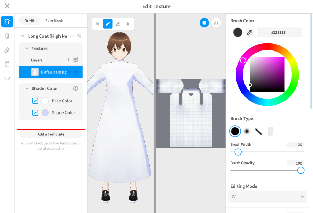The image size is (313, 213).
Task: Click the Add a Template button
Action: tap(51, 134)
